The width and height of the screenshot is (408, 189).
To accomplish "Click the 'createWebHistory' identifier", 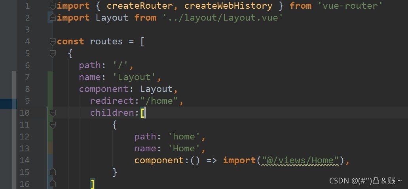I will 228,6.
